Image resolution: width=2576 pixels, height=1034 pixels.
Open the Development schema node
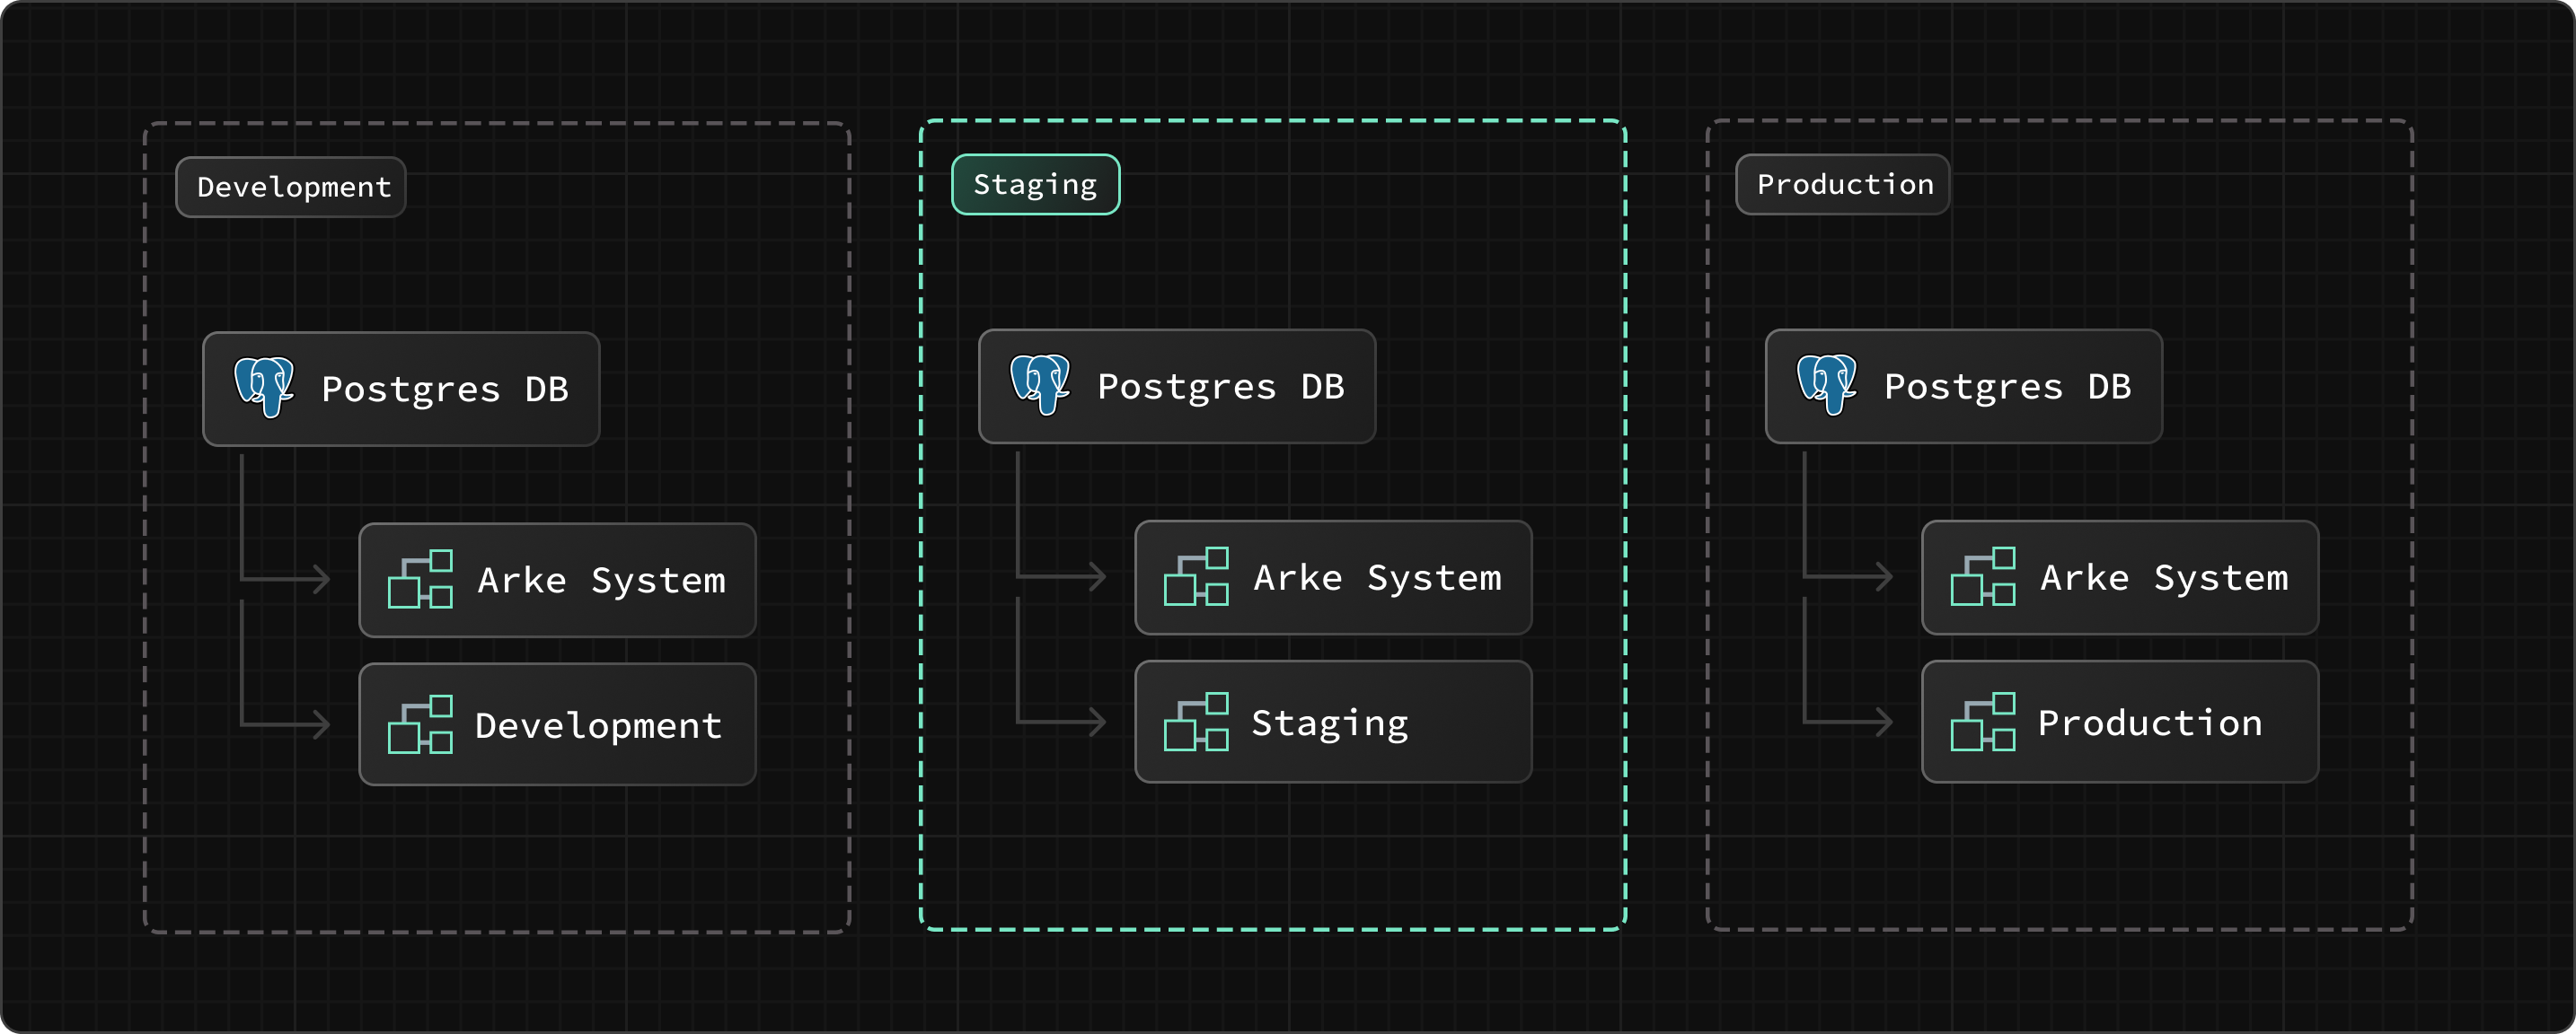click(557, 725)
